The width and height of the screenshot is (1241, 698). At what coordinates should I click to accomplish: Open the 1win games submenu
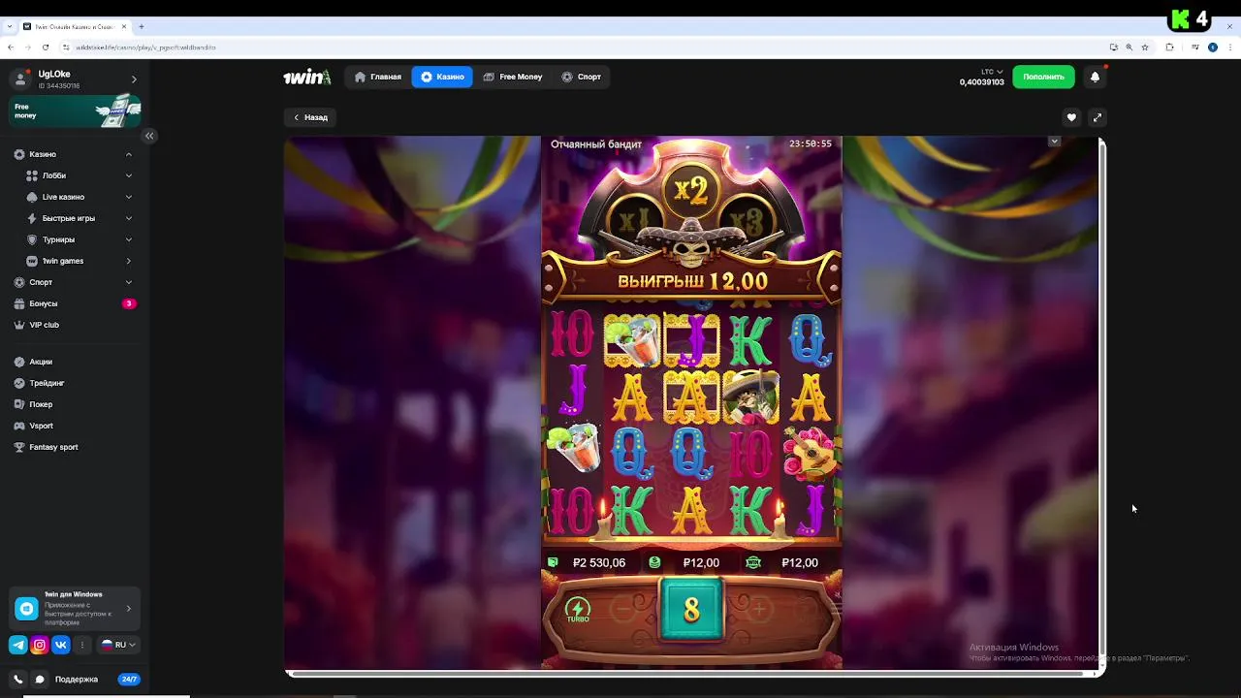129,261
